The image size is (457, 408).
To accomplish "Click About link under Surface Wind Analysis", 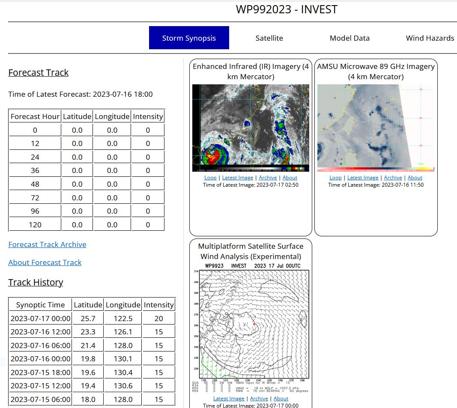I will 281,399.
